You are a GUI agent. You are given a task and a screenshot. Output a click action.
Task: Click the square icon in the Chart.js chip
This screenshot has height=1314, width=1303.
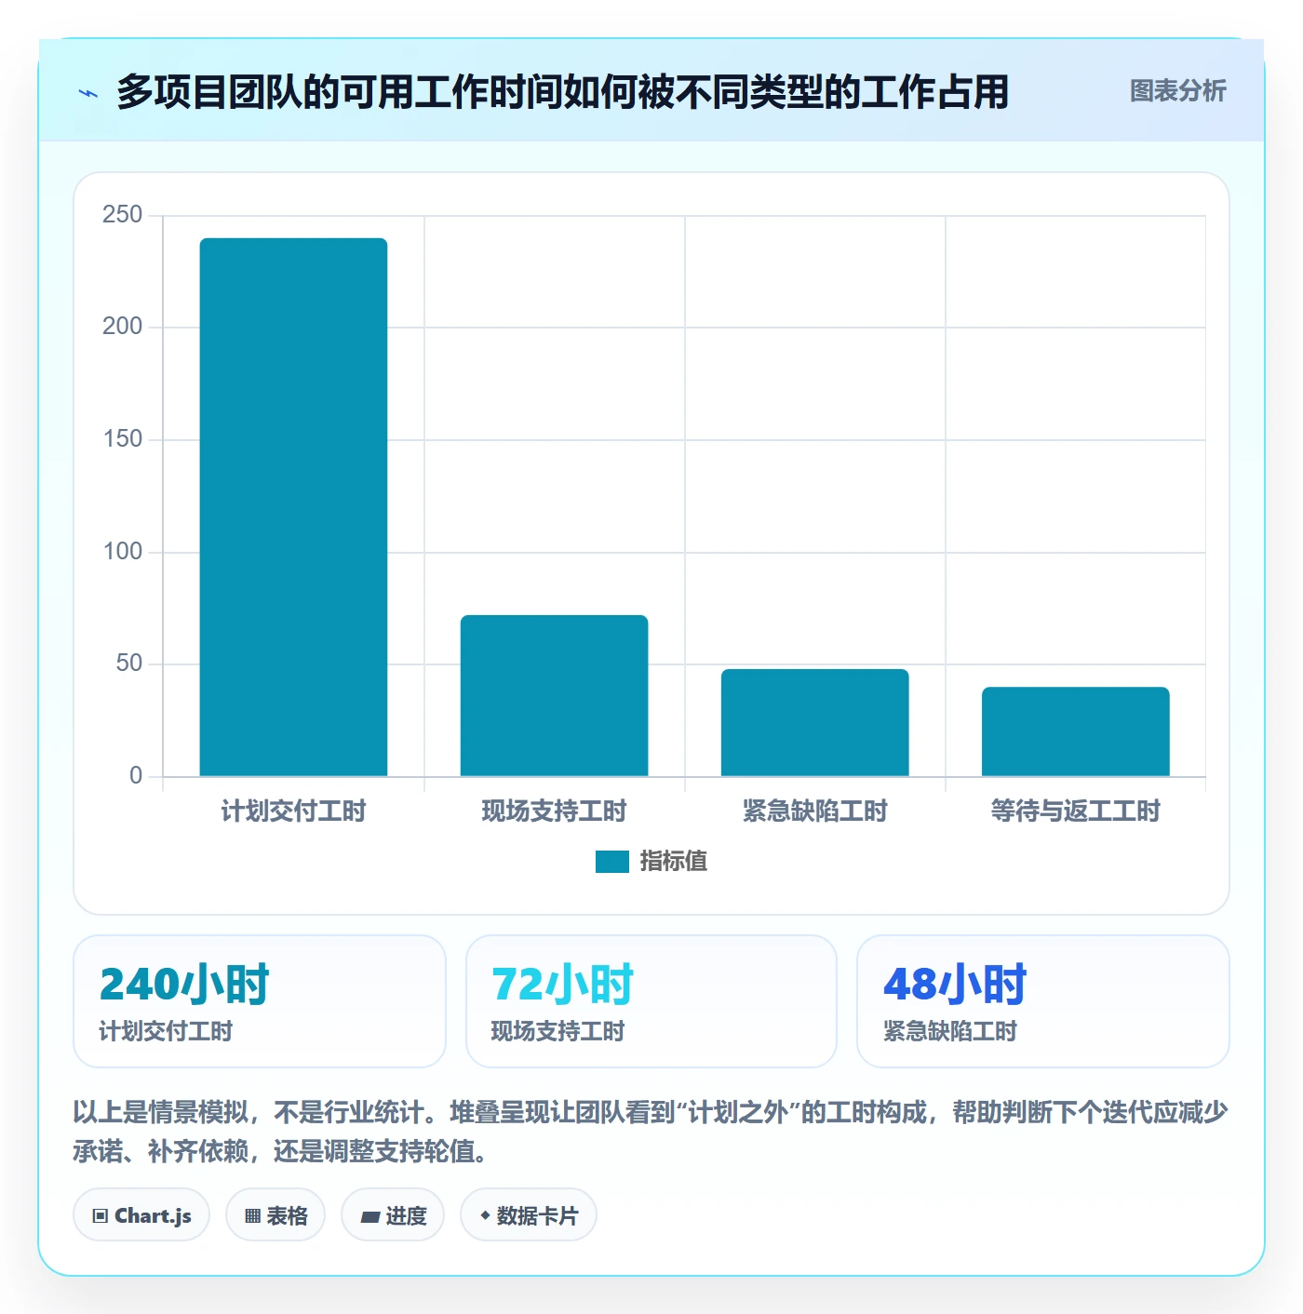click(101, 1215)
